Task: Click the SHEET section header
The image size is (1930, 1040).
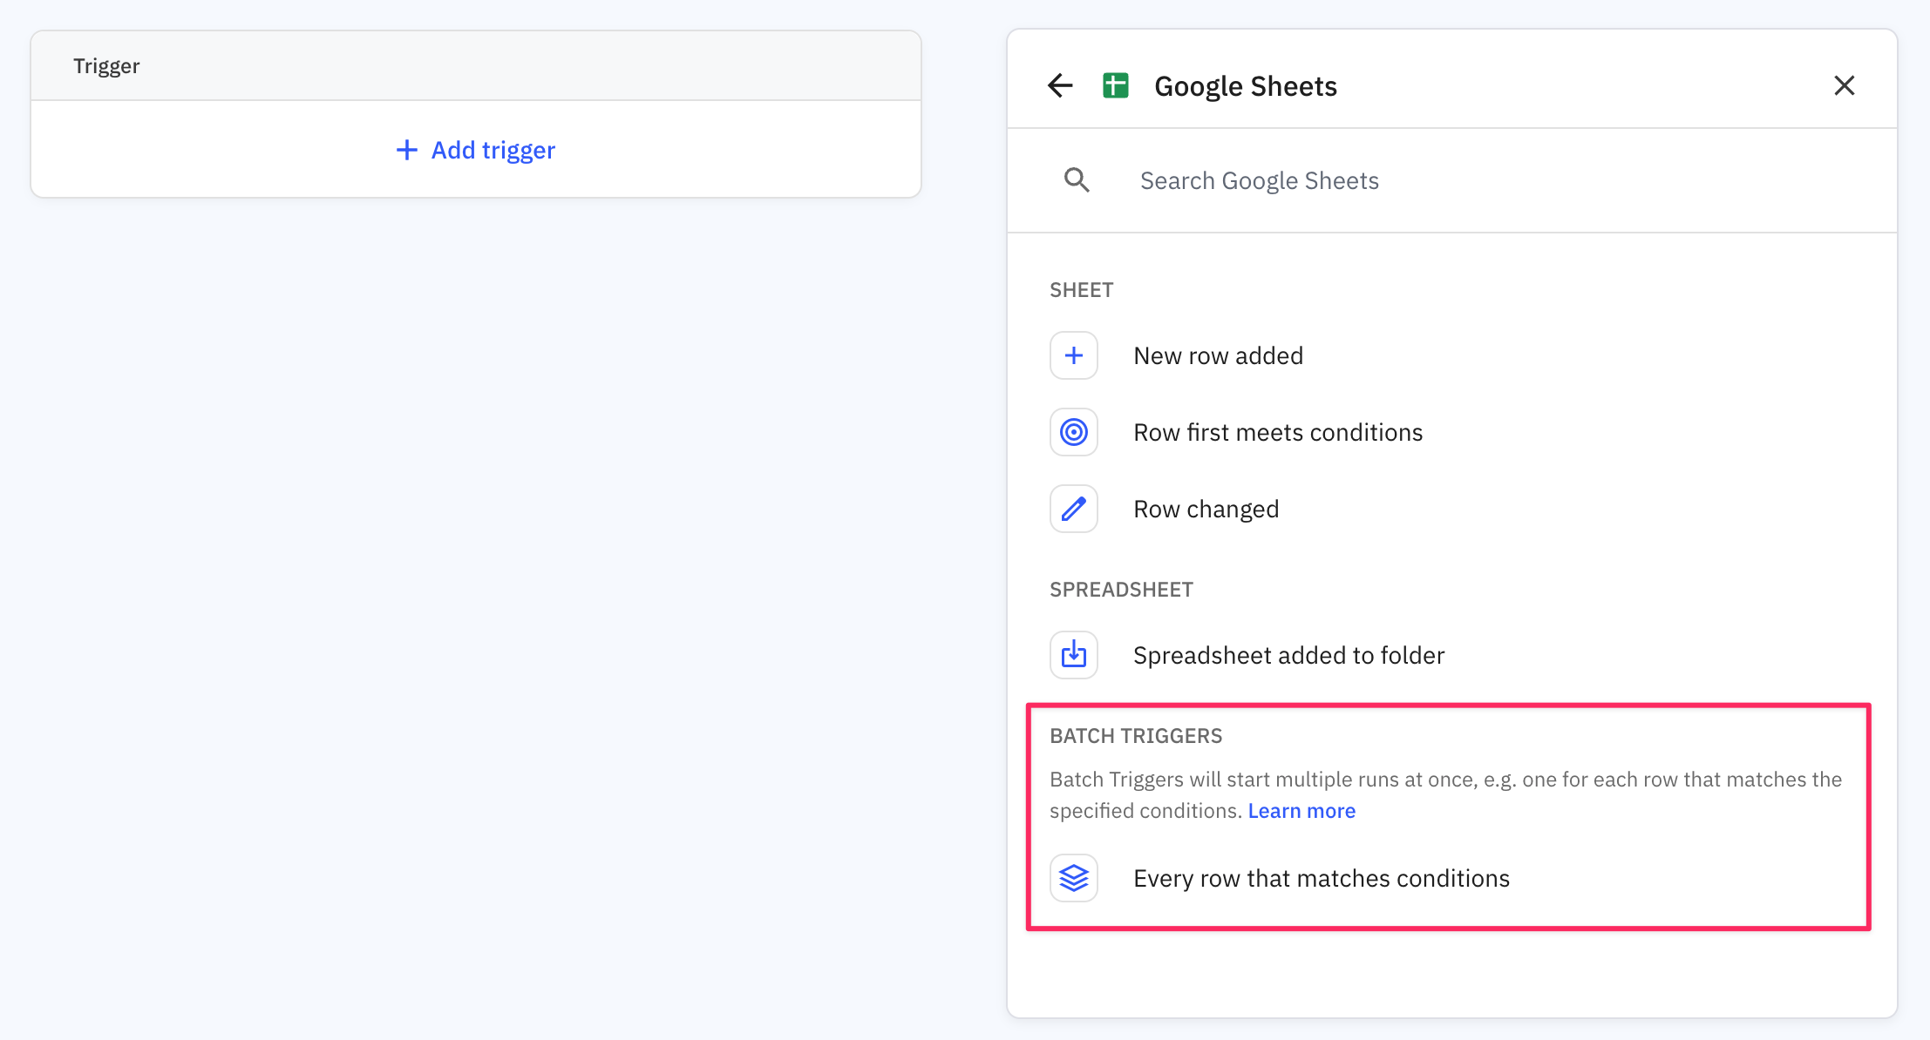Action: tap(1081, 289)
